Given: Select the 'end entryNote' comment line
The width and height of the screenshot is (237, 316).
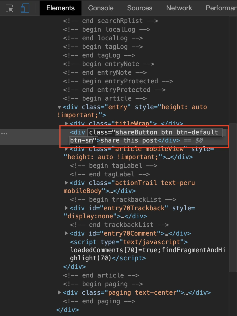Looking at the screenshot, I should pos(105,73).
